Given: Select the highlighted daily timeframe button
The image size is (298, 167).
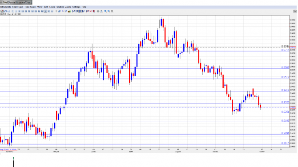Looking at the screenshot, I should pyautogui.click(x=46, y=11).
